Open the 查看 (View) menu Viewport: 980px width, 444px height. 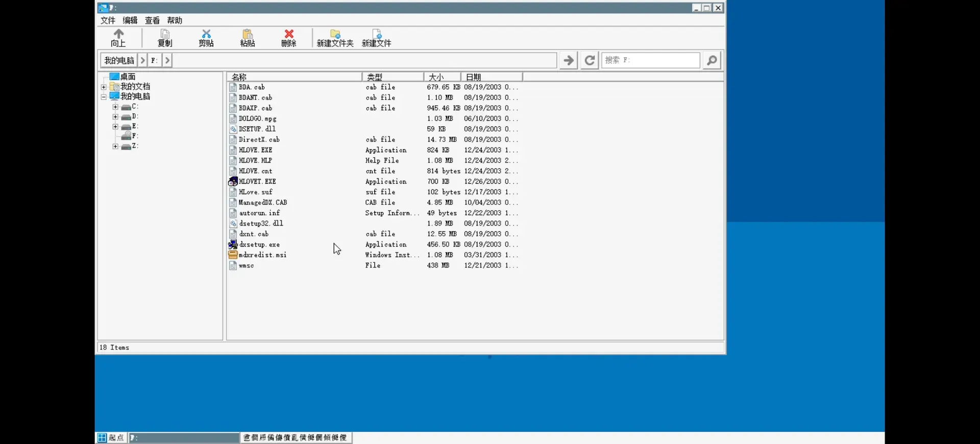click(152, 20)
